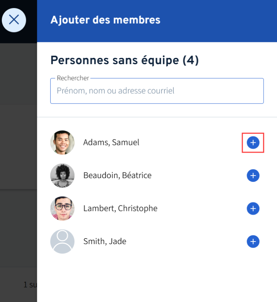Click the Rechercher field label
This screenshot has width=277, height=302.
coord(73,78)
